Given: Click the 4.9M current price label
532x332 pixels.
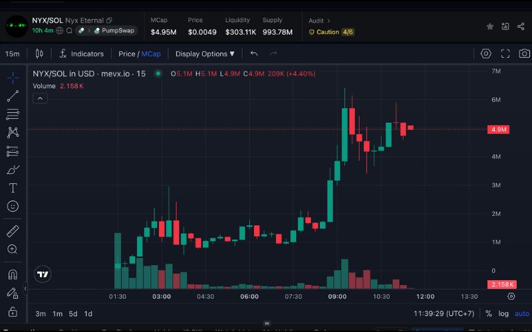Looking at the screenshot, I should coord(498,129).
